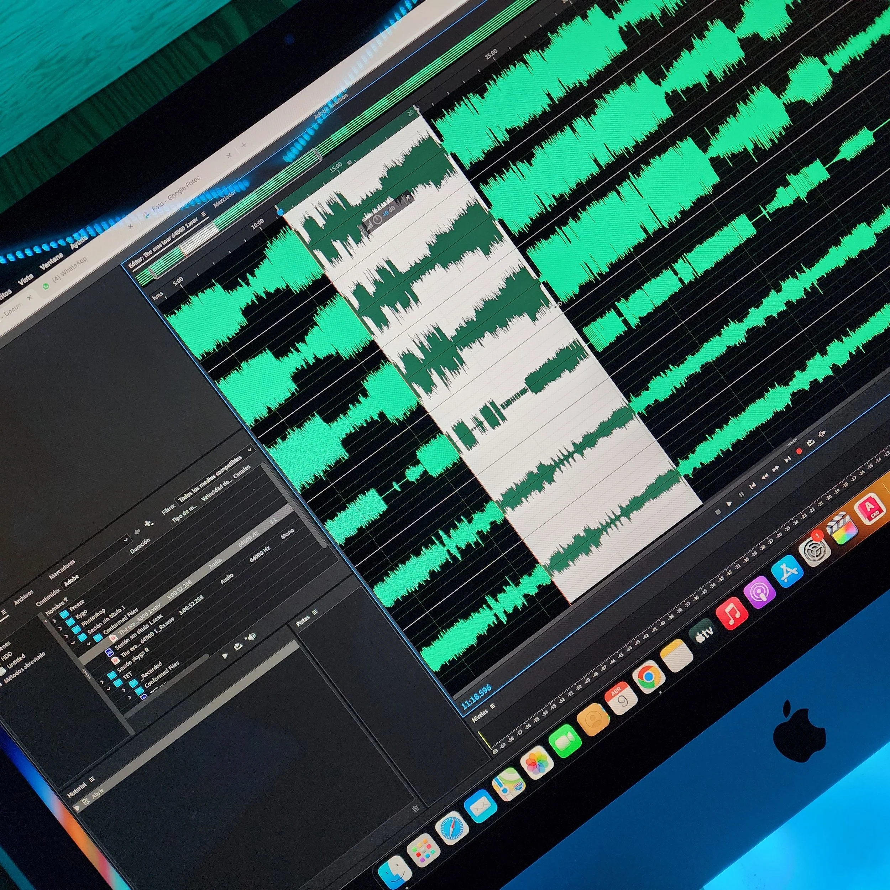The width and height of the screenshot is (890, 890).
Task: Click the Duración column header
Action: (x=141, y=546)
